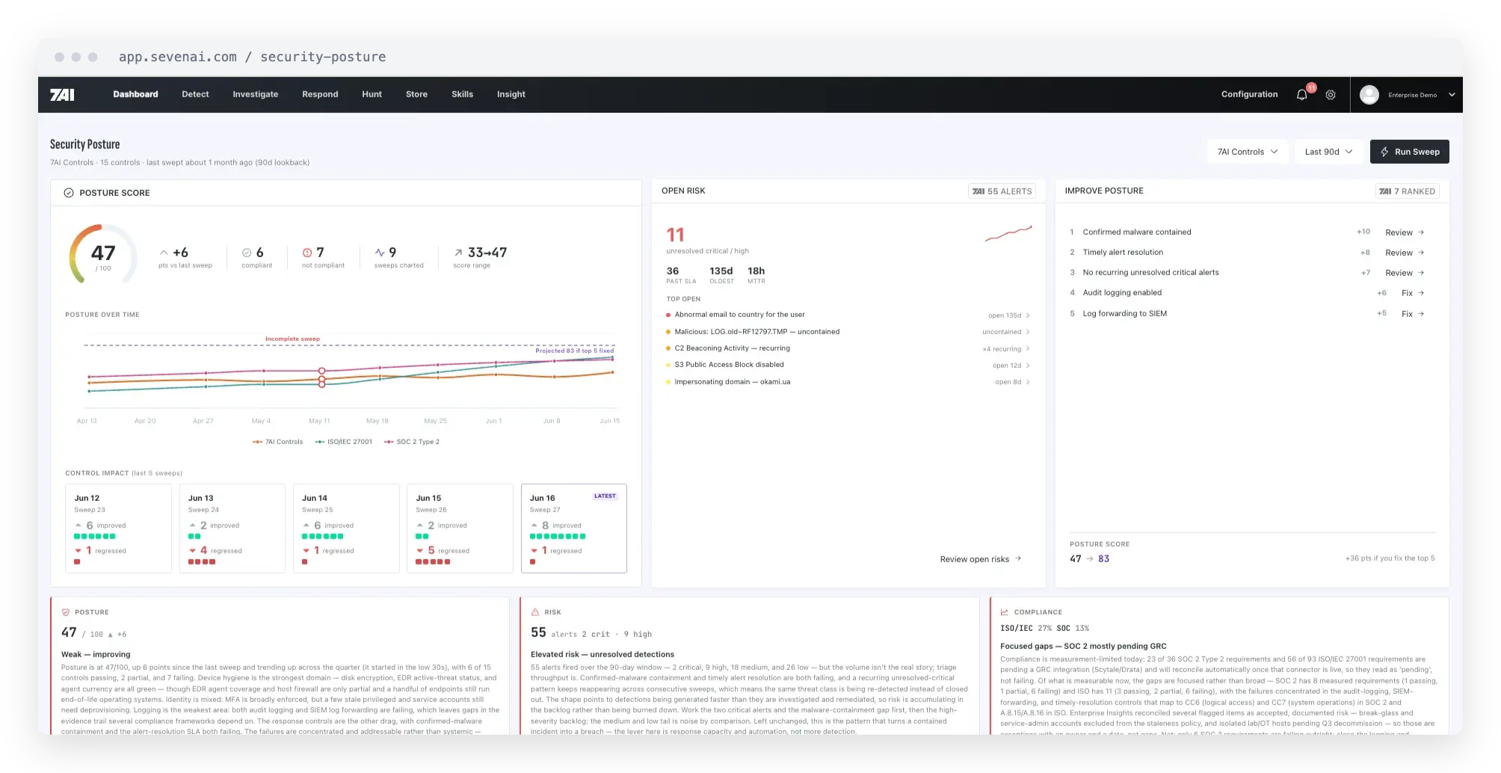The width and height of the screenshot is (1501, 773).
Task: Toggle 7AI Controls legend series
Action: pyautogui.click(x=277, y=442)
